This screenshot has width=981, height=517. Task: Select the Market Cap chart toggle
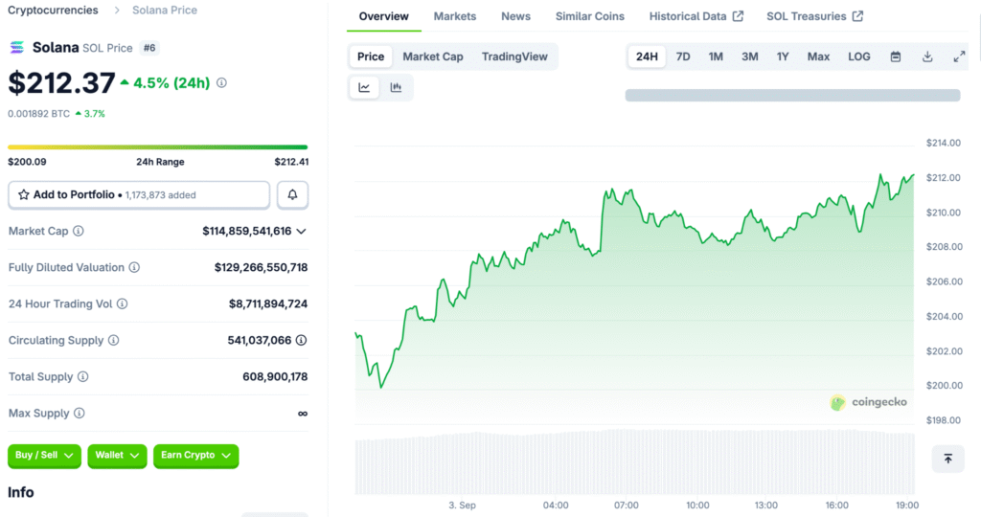[433, 56]
